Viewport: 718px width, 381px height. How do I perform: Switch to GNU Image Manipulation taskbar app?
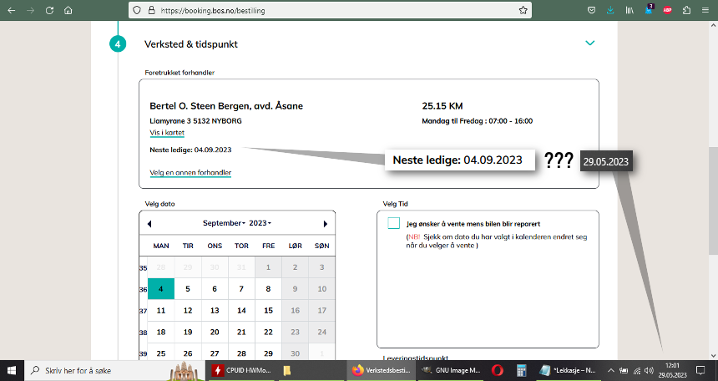pyautogui.click(x=451, y=370)
